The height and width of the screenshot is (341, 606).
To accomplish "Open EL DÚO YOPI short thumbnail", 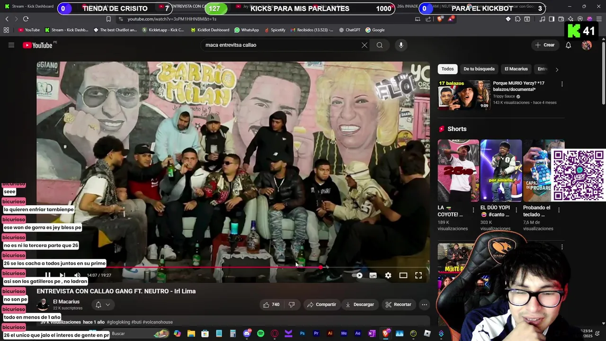I will [501, 170].
